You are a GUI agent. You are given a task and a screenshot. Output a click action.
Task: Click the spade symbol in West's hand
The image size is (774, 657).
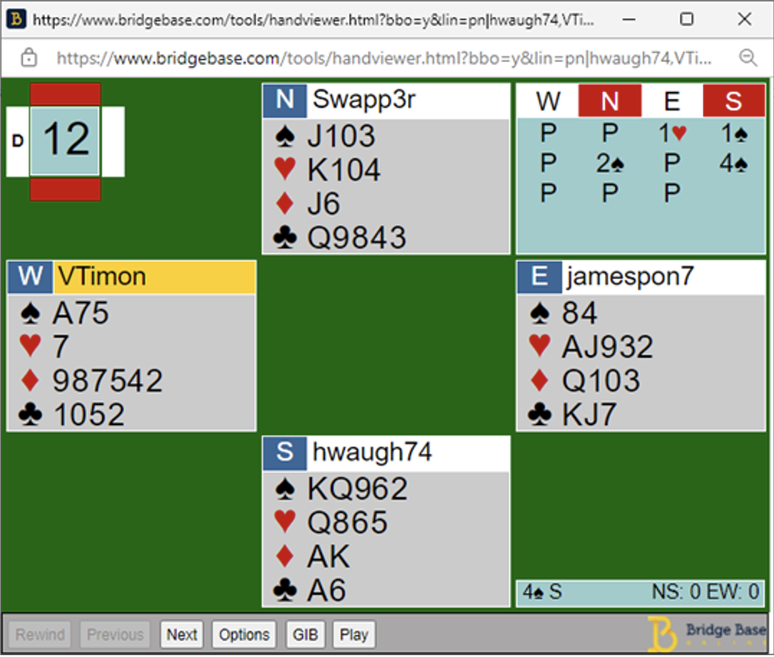(30, 314)
